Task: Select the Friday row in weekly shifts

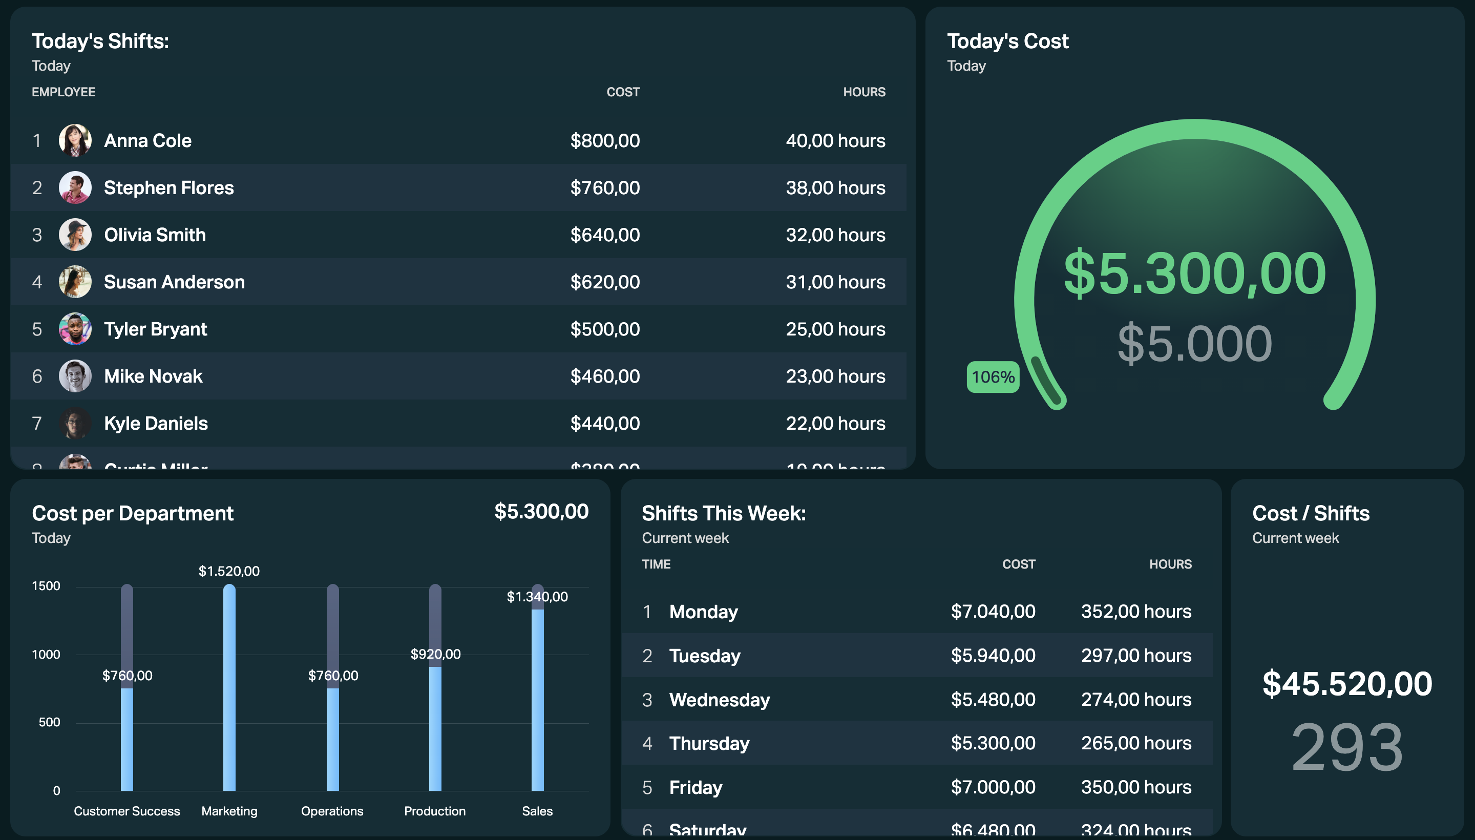Action: [x=917, y=787]
